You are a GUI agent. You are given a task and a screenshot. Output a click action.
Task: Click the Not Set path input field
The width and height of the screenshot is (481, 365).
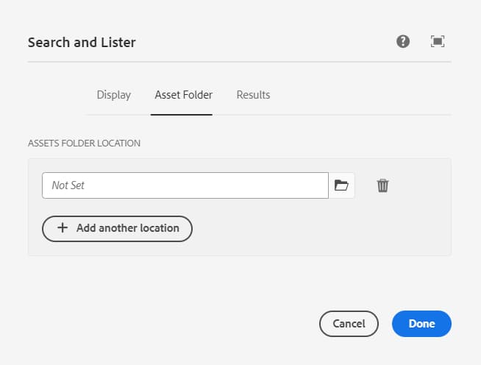pyautogui.click(x=185, y=185)
